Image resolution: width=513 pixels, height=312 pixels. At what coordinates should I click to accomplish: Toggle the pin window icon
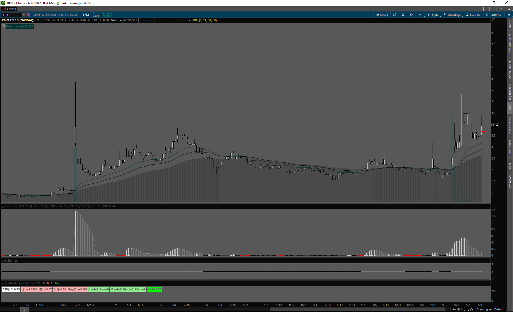(x=501, y=9)
